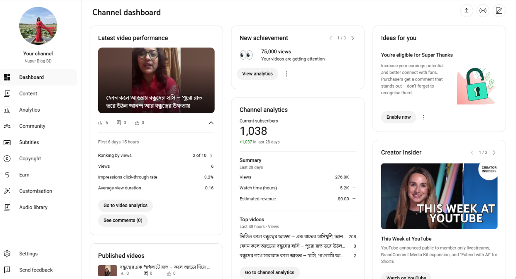The width and height of the screenshot is (516, 279).
Task: Open the achievement three-dot menu
Action: (x=286, y=73)
